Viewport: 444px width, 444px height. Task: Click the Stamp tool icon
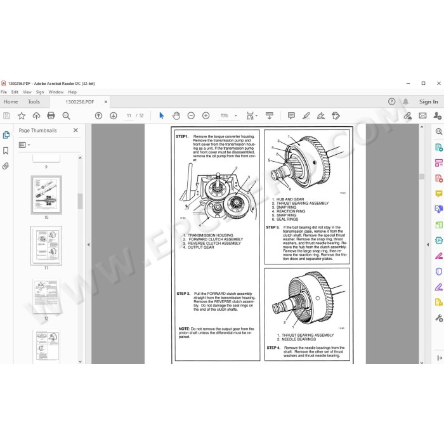pyautogui.click(x=336, y=115)
